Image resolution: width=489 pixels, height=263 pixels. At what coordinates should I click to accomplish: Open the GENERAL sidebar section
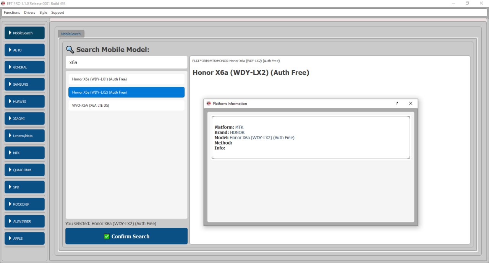click(x=24, y=67)
